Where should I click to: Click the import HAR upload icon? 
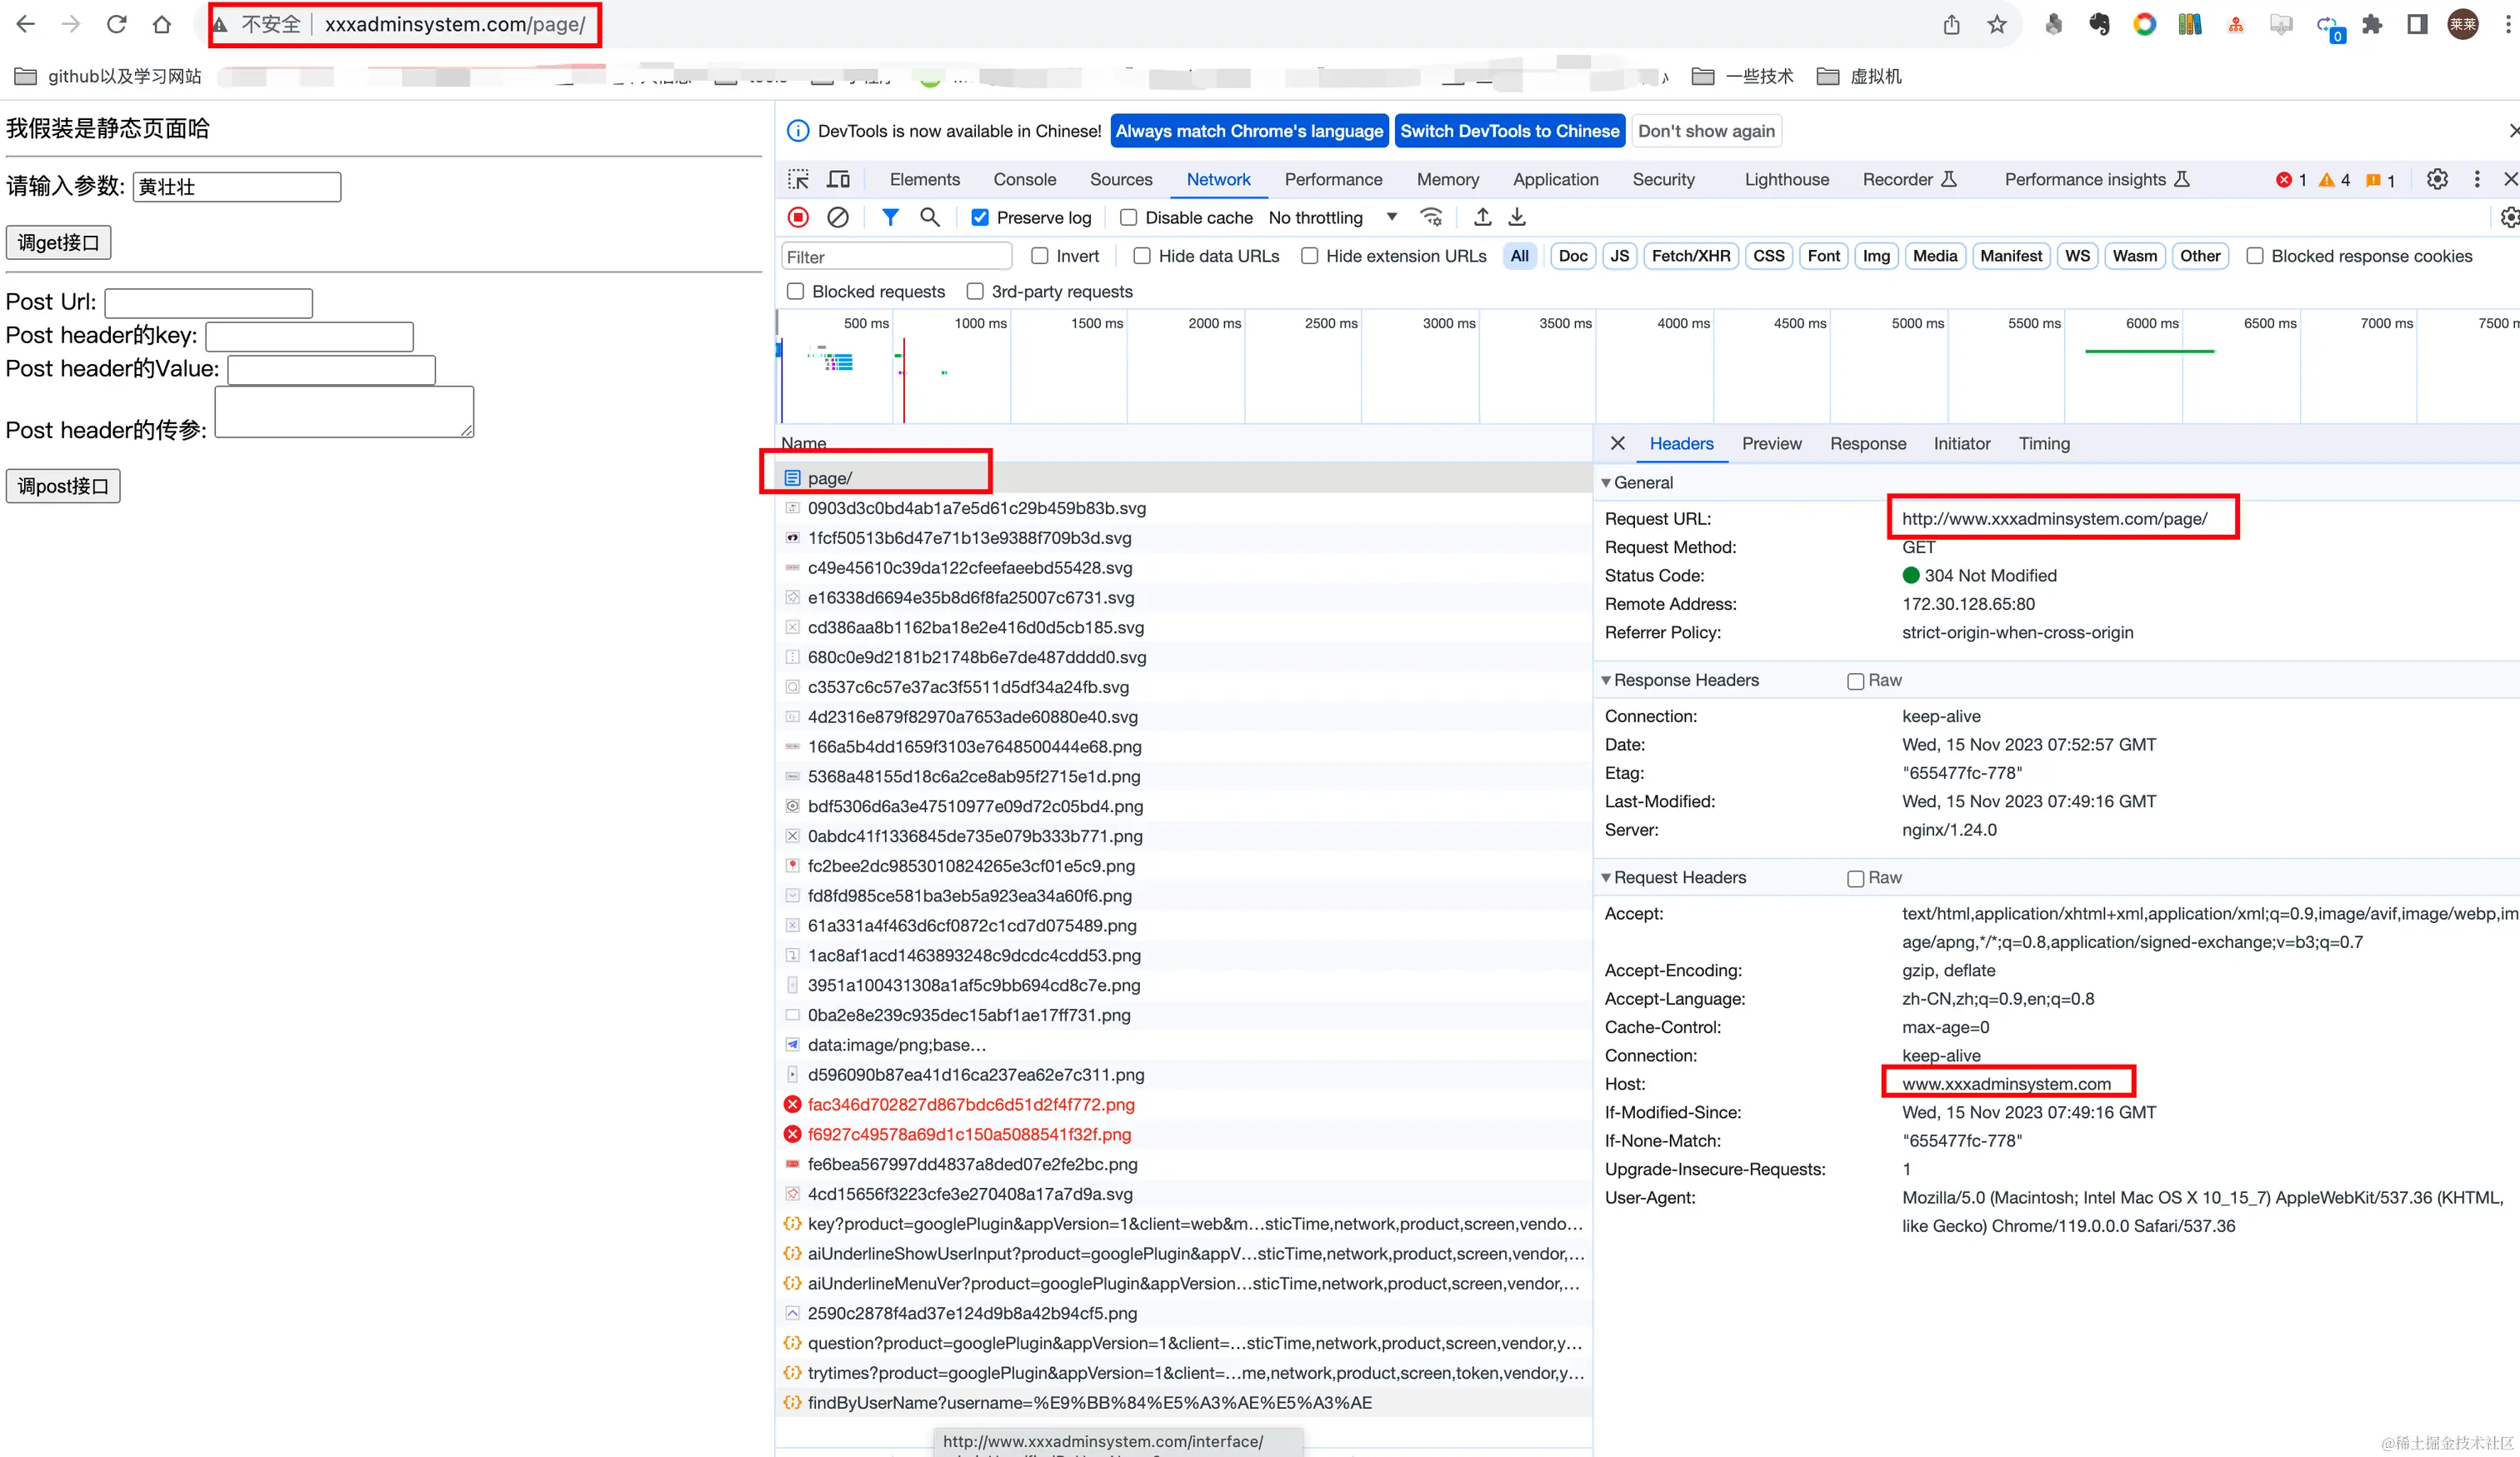tap(1483, 217)
